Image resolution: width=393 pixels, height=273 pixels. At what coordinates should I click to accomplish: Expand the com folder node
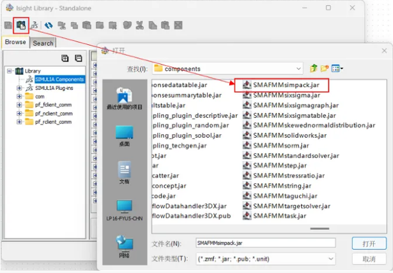(19, 96)
